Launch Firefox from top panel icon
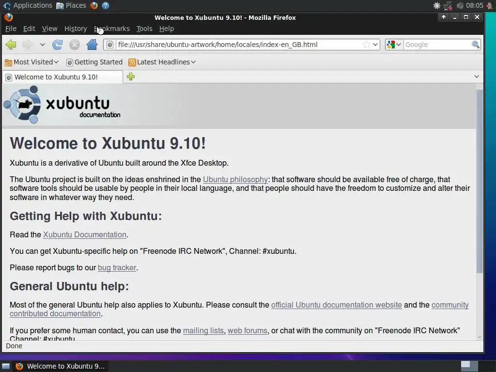The image size is (496, 372). 94,5
